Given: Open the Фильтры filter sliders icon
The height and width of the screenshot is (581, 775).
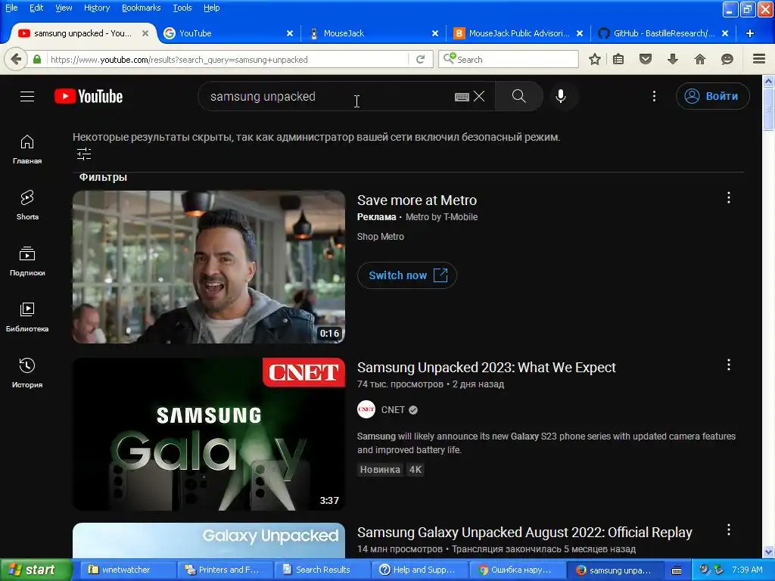Looking at the screenshot, I should coord(84,154).
